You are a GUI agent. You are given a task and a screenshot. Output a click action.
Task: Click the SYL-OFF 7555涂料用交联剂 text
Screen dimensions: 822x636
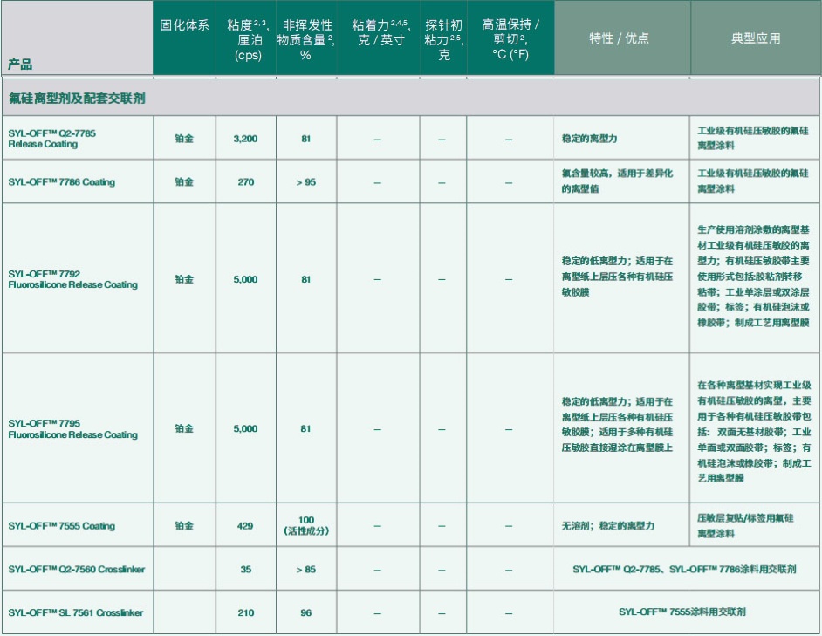pyautogui.click(x=682, y=612)
